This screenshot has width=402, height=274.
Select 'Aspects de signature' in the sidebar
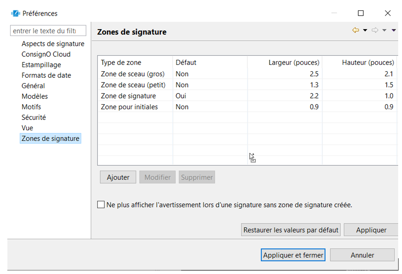click(x=53, y=44)
